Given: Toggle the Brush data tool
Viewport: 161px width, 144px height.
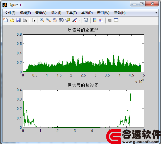Looking at the screenshot, I should (74, 20).
